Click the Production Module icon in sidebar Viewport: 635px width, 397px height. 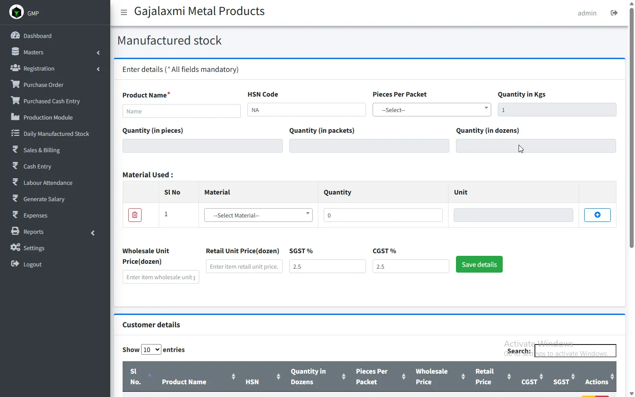15,117
